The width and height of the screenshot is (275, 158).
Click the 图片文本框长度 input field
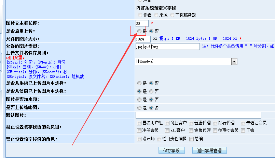point(142,23)
